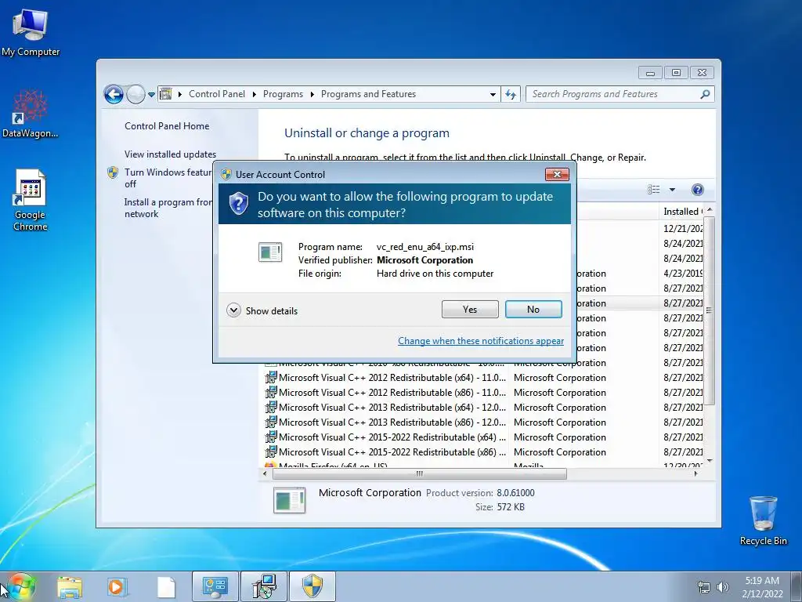The height and width of the screenshot is (602, 802).
Task: Click the search magnifier icon
Action: (706, 94)
